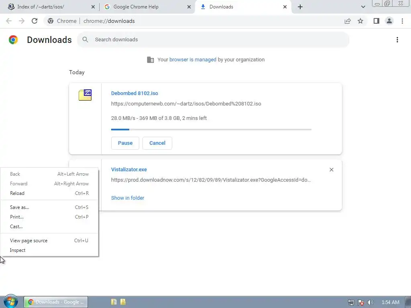
Task: Click the ISO file icon for Debombed 8102.iso
Action: coord(85,95)
